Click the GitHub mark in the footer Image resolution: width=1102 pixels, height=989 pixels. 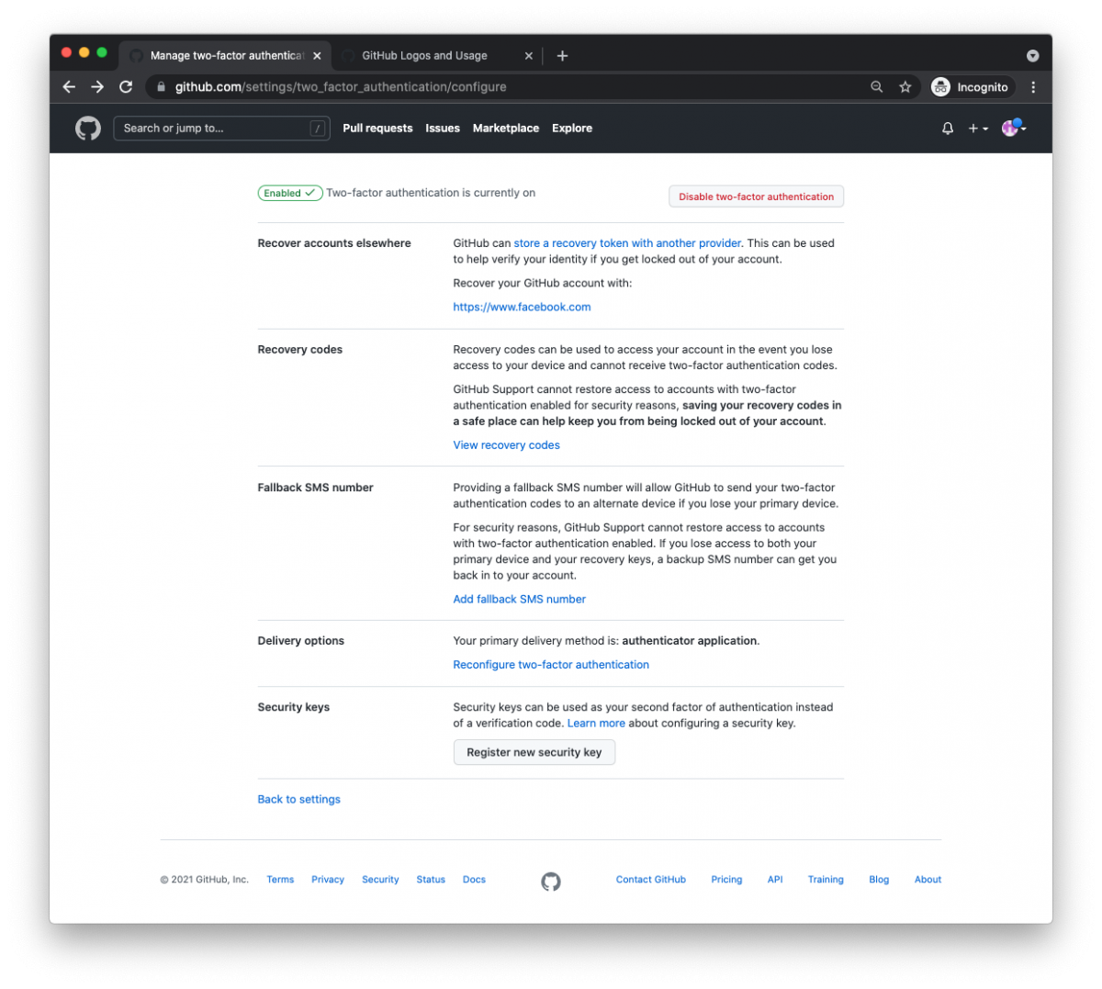(551, 882)
